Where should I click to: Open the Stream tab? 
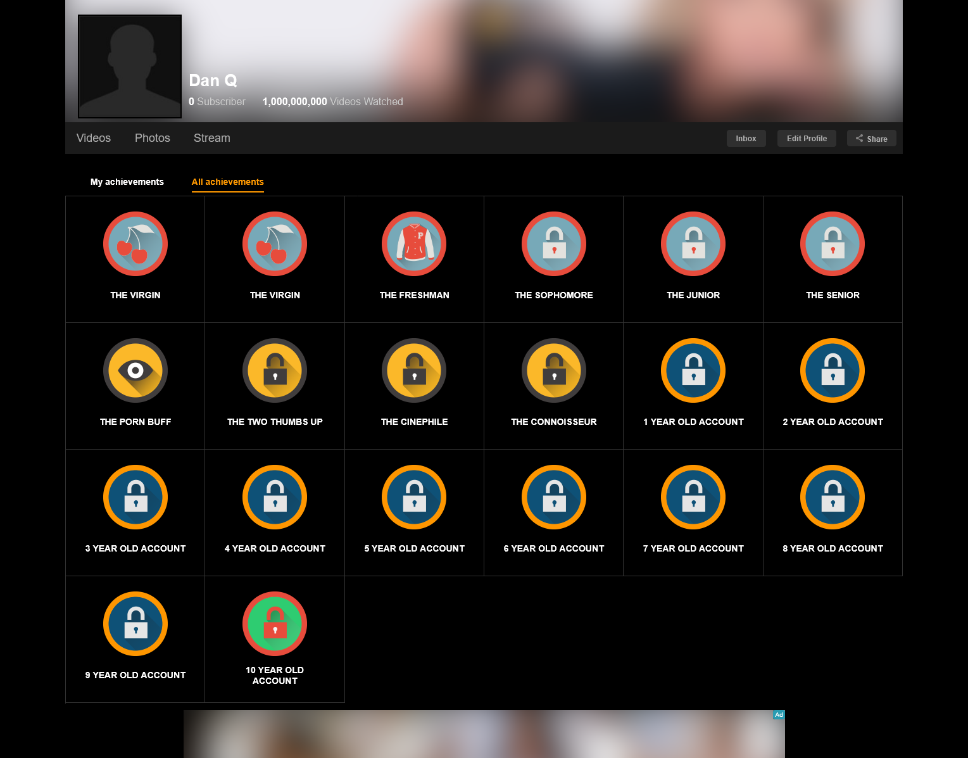(212, 138)
